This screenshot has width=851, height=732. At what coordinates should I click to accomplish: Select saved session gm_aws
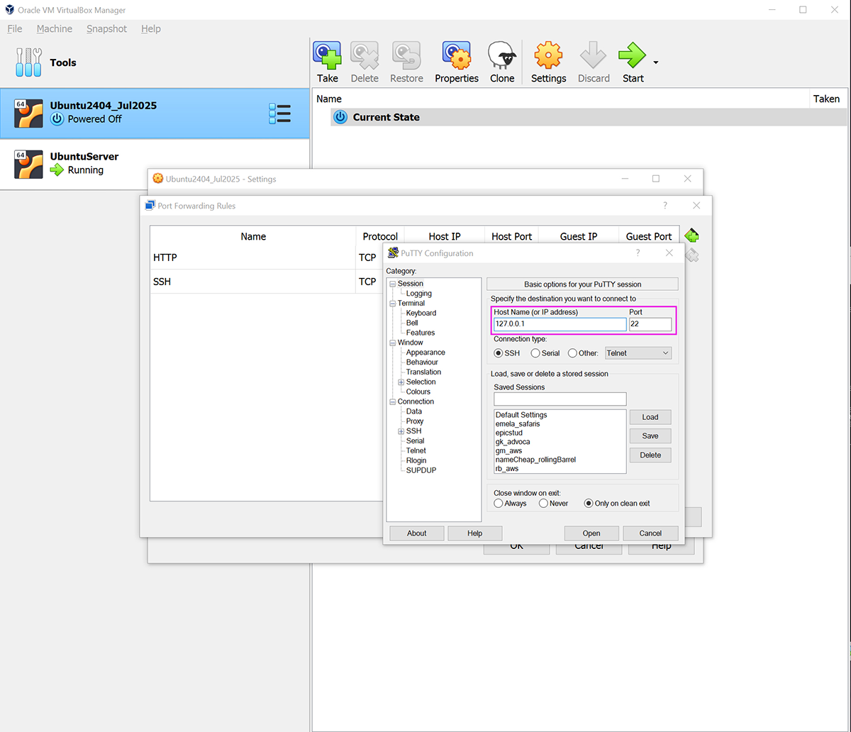(x=509, y=450)
